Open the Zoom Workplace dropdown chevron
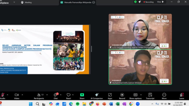 [x=14, y=2]
